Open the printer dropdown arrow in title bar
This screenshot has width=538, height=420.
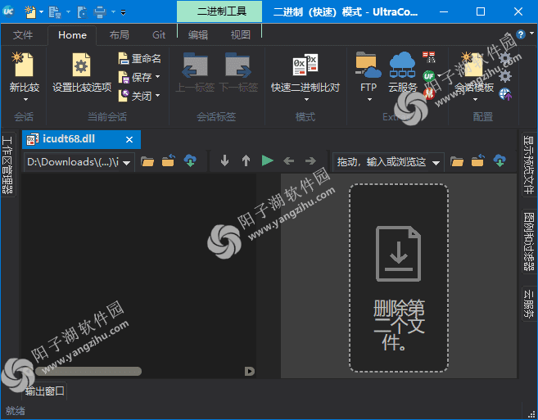pyautogui.click(x=113, y=12)
